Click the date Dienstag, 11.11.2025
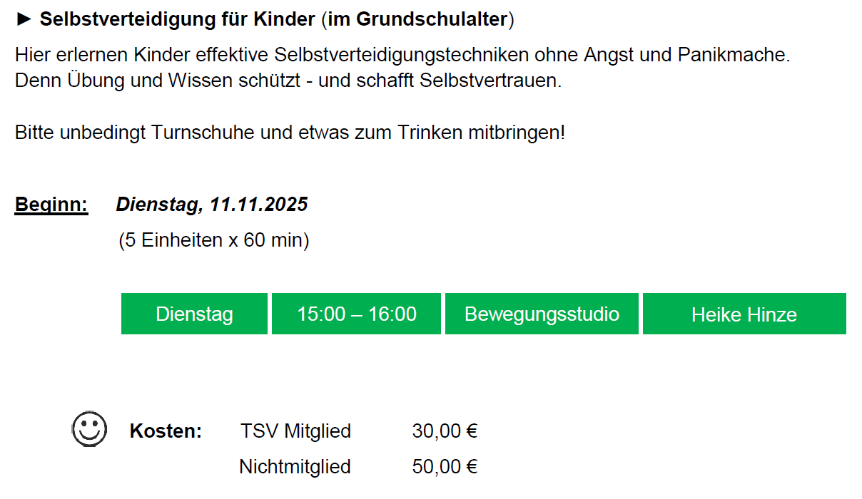Screen dimensions: 862x499 click(x=212, y=205)
